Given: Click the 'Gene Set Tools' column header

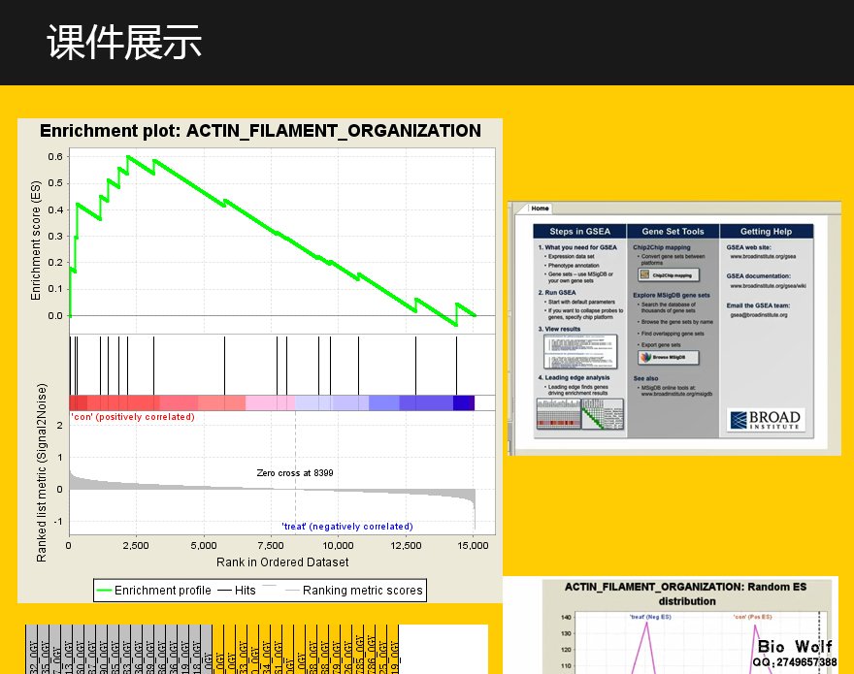Looking at the screenshot, I should click(x=673, y=232).
